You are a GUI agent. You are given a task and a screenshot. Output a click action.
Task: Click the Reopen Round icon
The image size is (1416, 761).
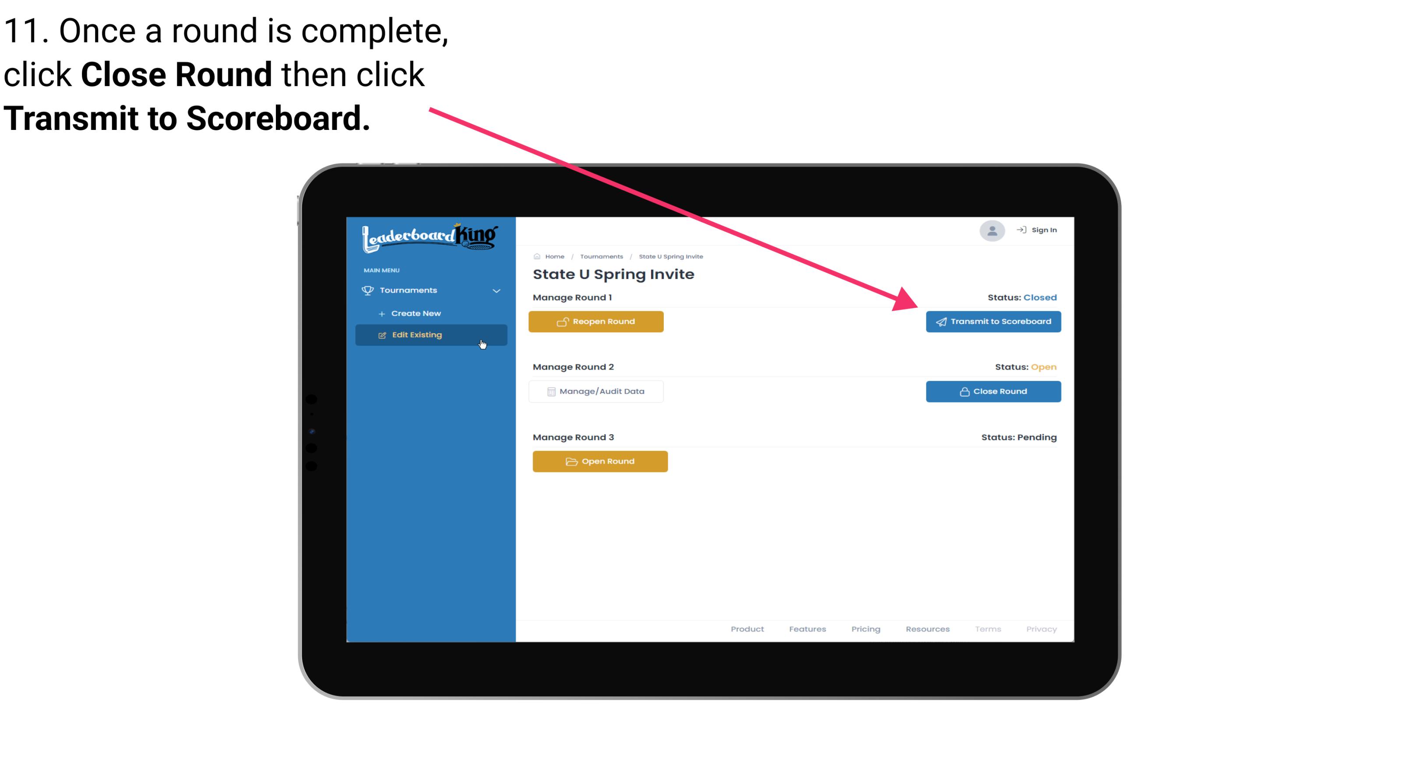(563, 321)
